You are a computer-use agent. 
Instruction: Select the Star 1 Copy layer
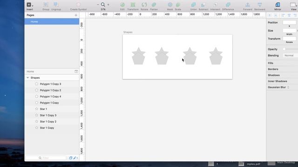click(52, 128)
